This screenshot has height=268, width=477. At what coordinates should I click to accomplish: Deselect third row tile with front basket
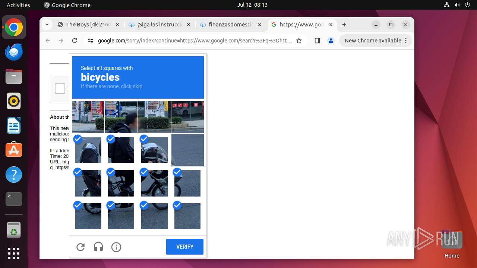click(x=154, y=183)
